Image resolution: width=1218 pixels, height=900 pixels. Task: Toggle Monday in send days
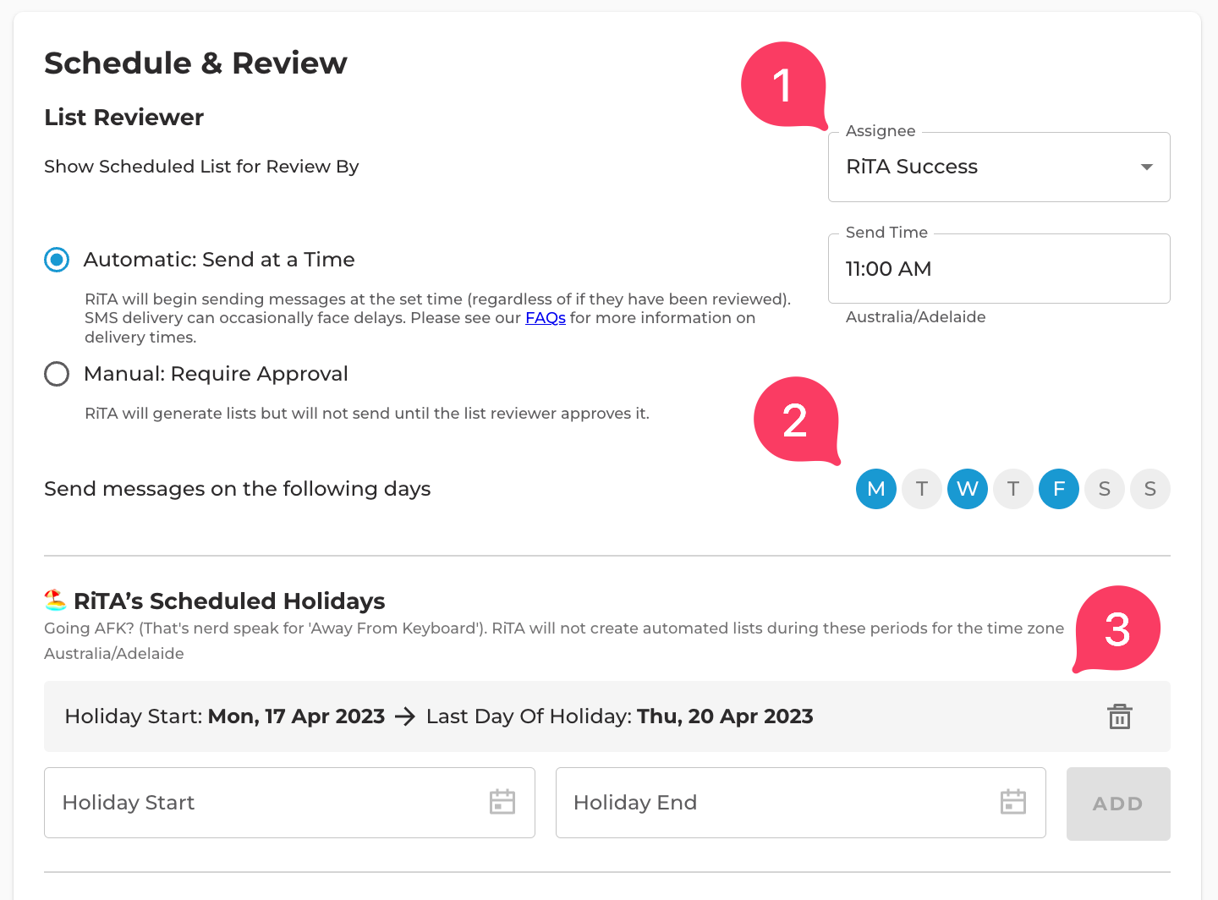876,489
